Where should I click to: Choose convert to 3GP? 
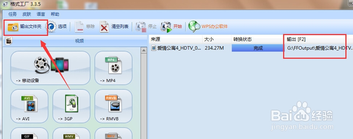point(71,106)
